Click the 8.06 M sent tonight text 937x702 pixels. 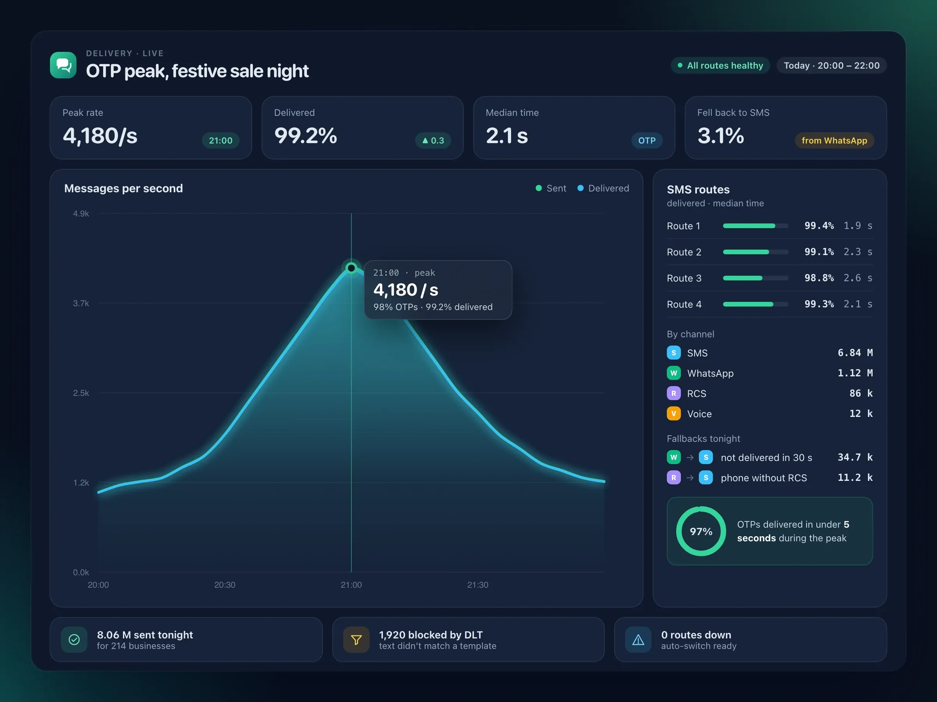145,635
